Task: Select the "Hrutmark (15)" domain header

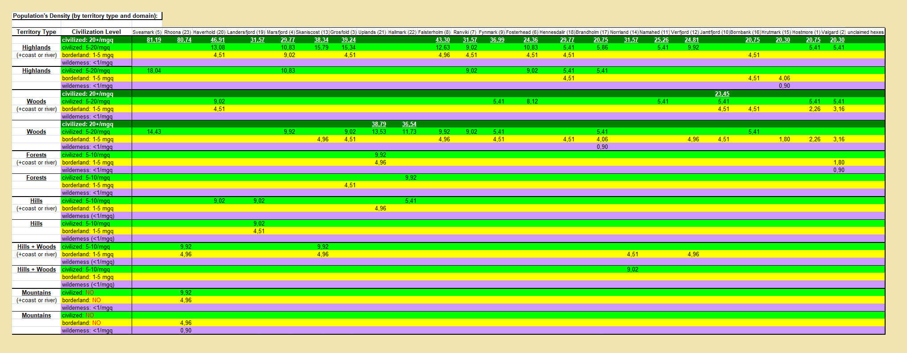Action: pos(776,32)
